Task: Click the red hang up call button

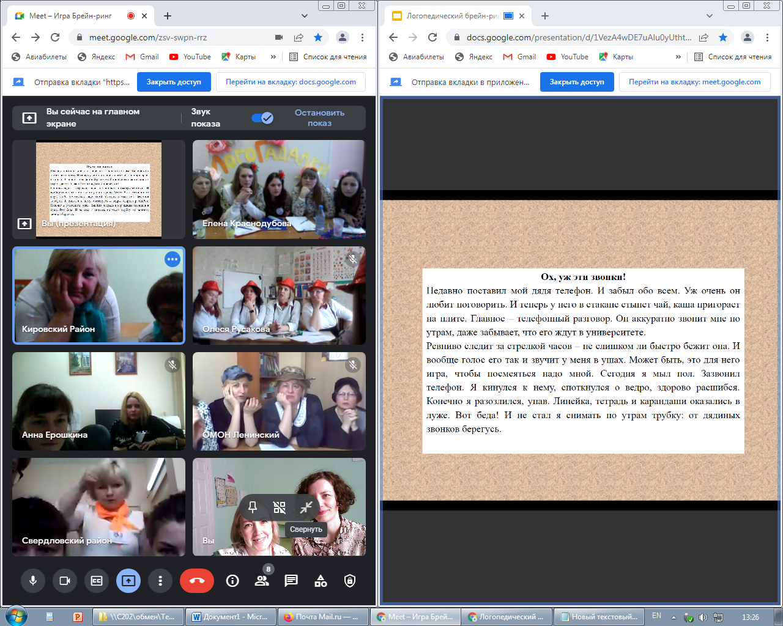Action: pos(196,581)
